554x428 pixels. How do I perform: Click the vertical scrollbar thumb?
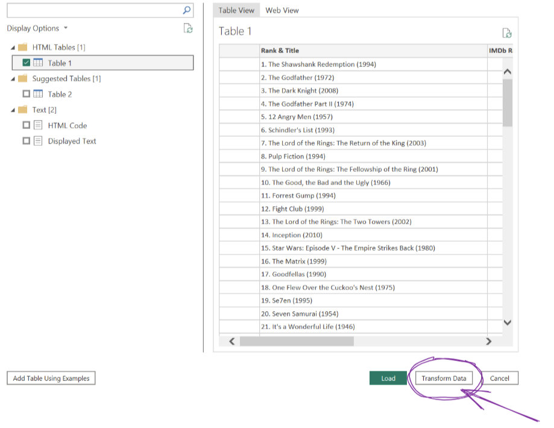point(508,102)
